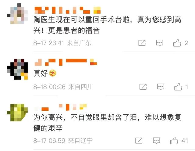The height and width of the screenshot is (151, 195).
Task: Reply to the comment from 广东
Action: (x=160, y=43)
